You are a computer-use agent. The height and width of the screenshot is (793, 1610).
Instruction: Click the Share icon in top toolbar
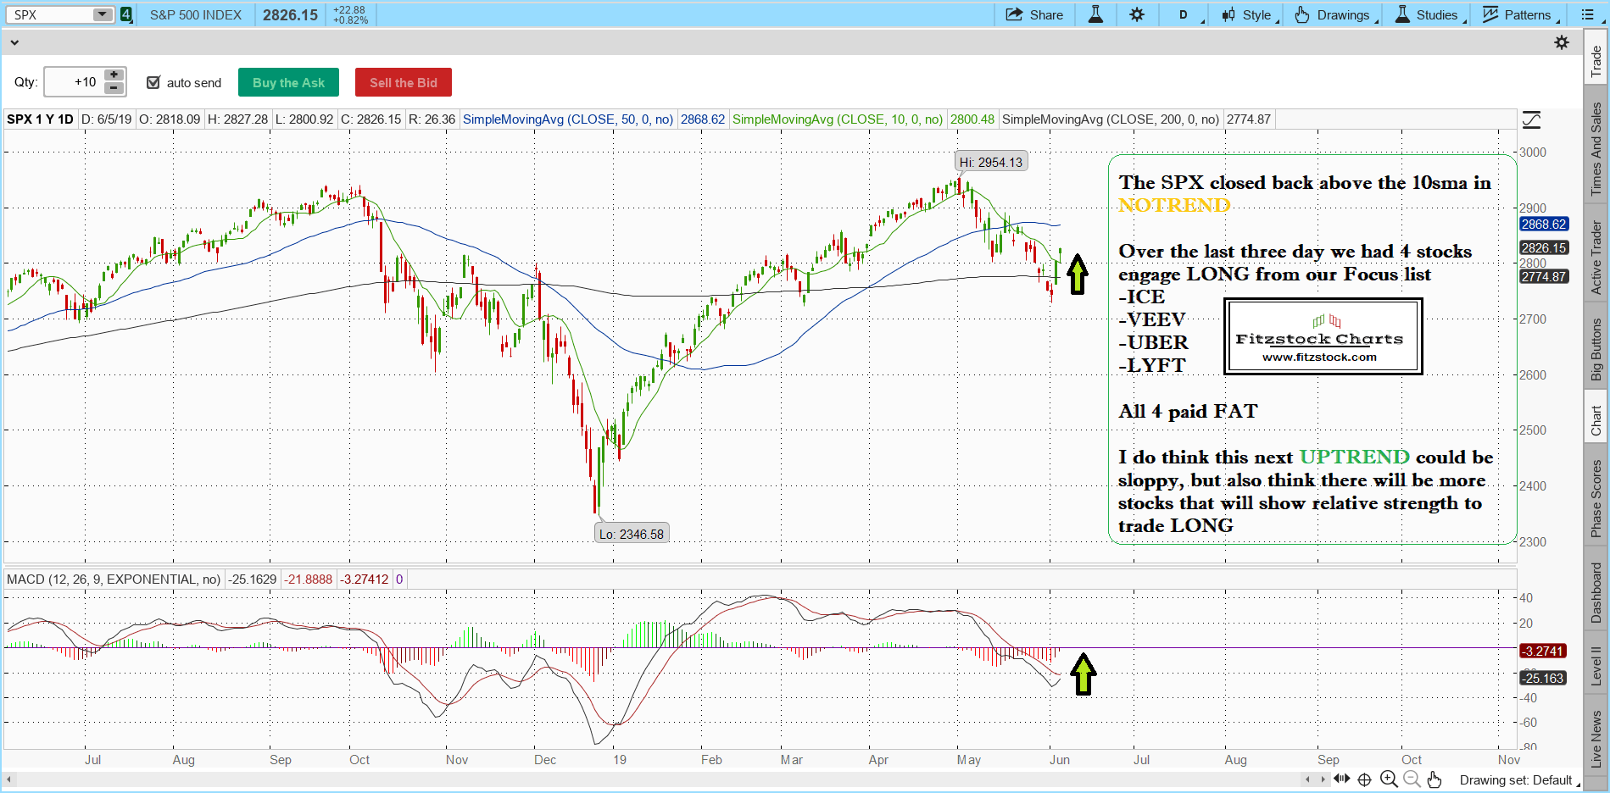[1033, 14]
